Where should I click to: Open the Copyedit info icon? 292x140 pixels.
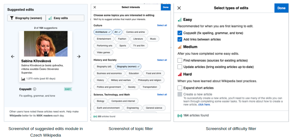pos(34,89)
